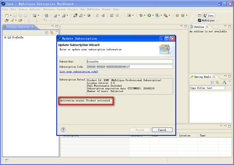
Task: Click the Open Perspective icon
Action: click(200, 15)
